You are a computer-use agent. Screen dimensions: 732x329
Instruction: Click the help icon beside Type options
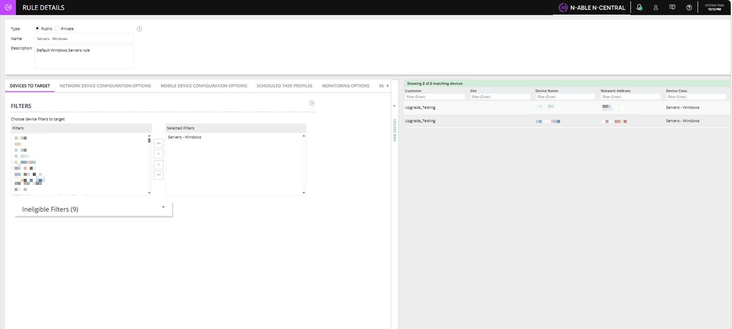140,29
